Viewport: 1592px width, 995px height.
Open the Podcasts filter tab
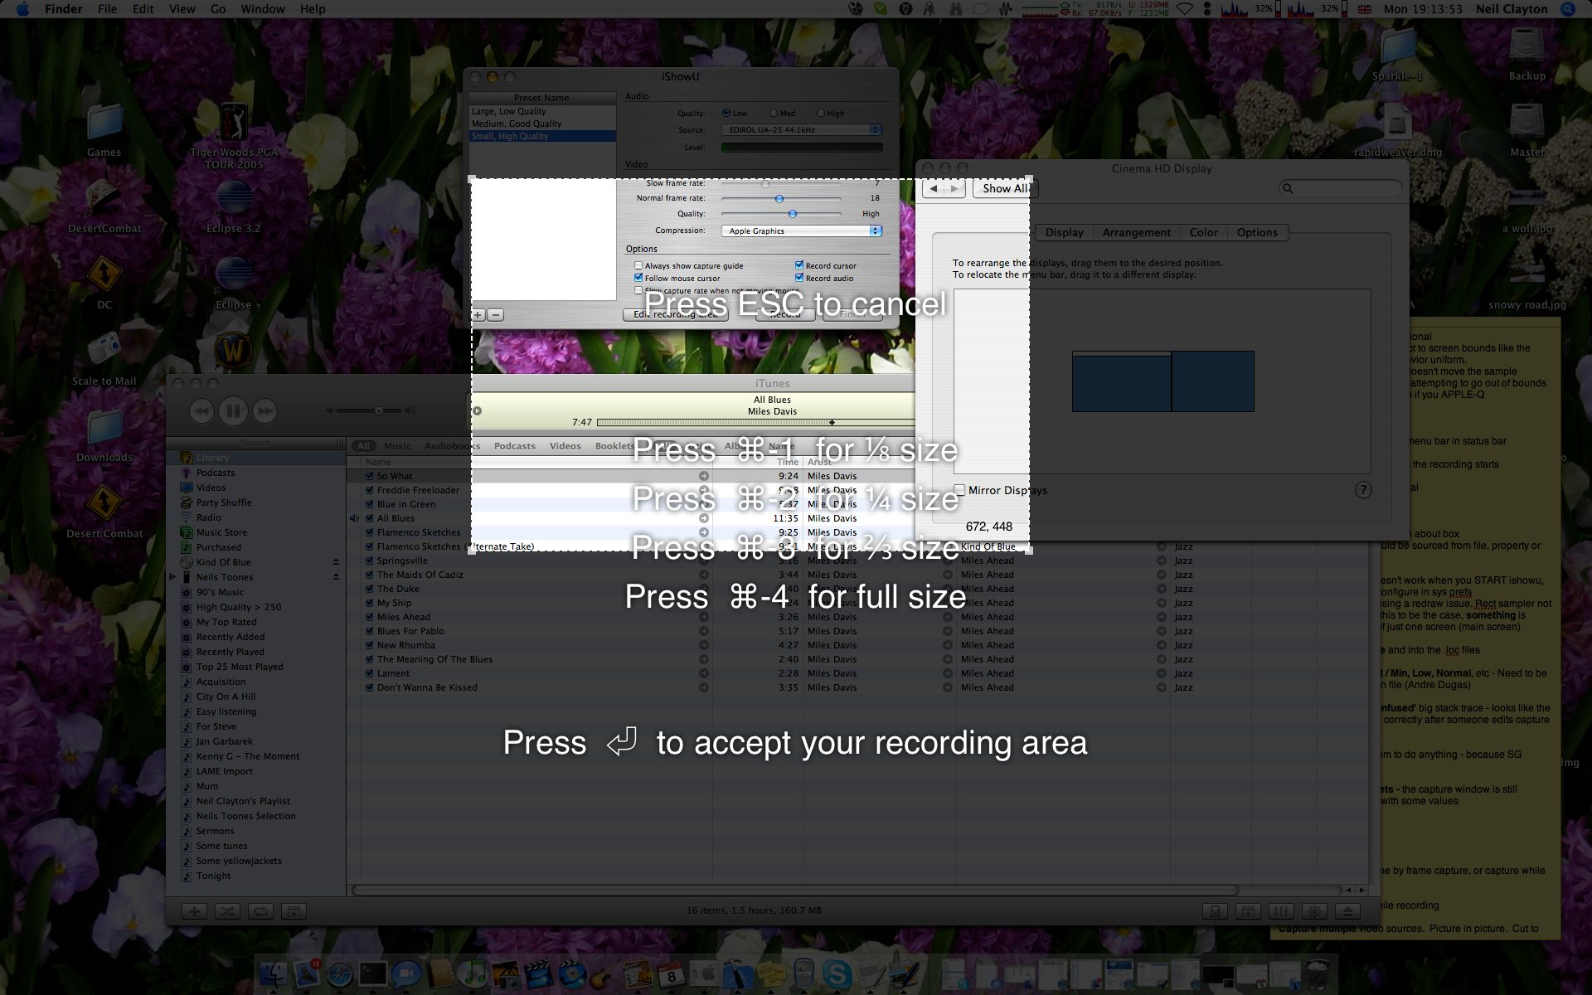coord(514,446)
